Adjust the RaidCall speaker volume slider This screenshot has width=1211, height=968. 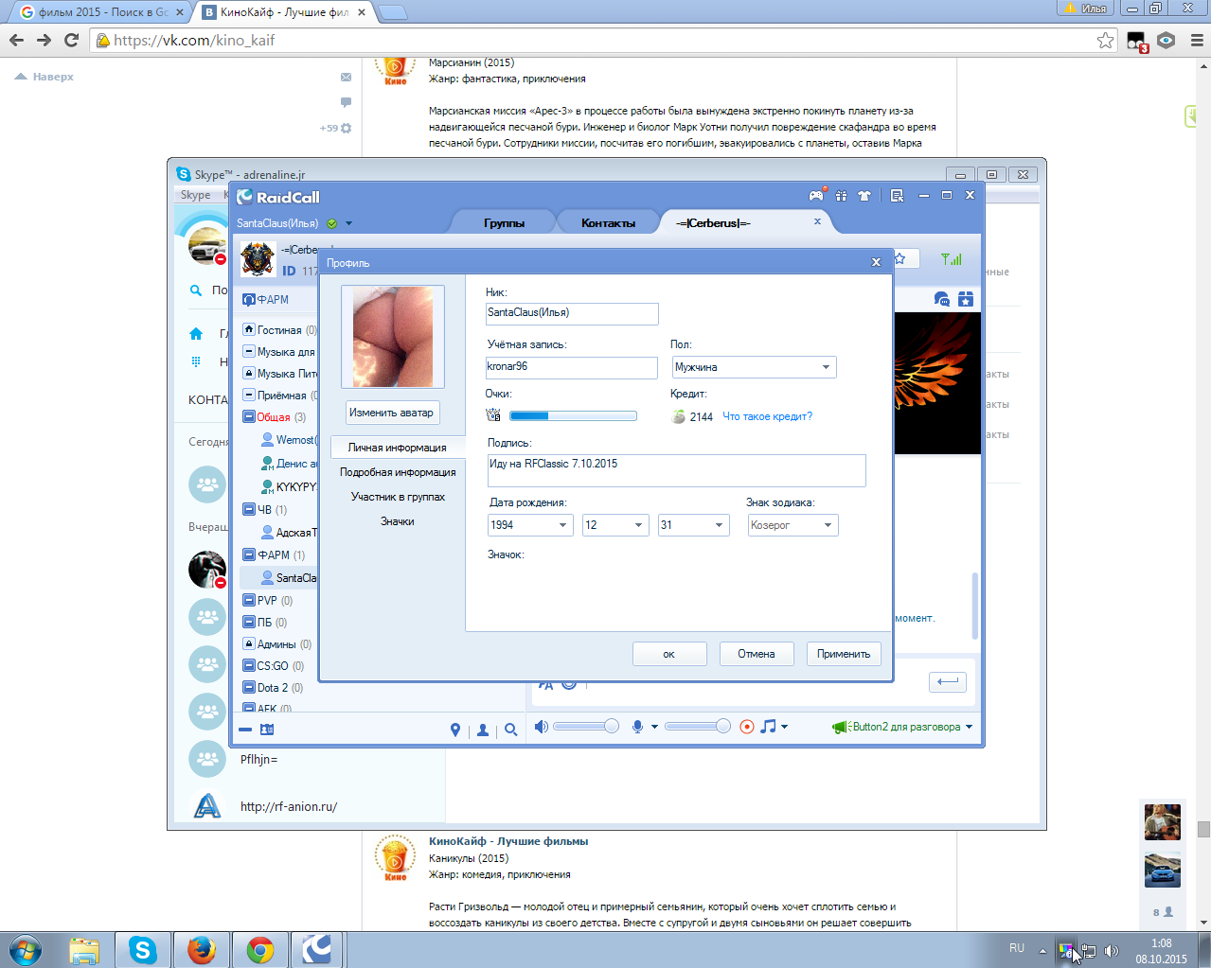(585, 727)
